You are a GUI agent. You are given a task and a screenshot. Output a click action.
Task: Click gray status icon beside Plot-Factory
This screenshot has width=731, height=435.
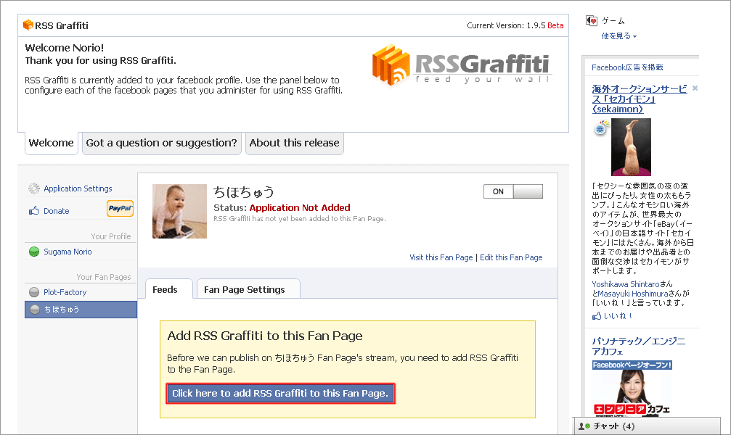tap(34, 292)
